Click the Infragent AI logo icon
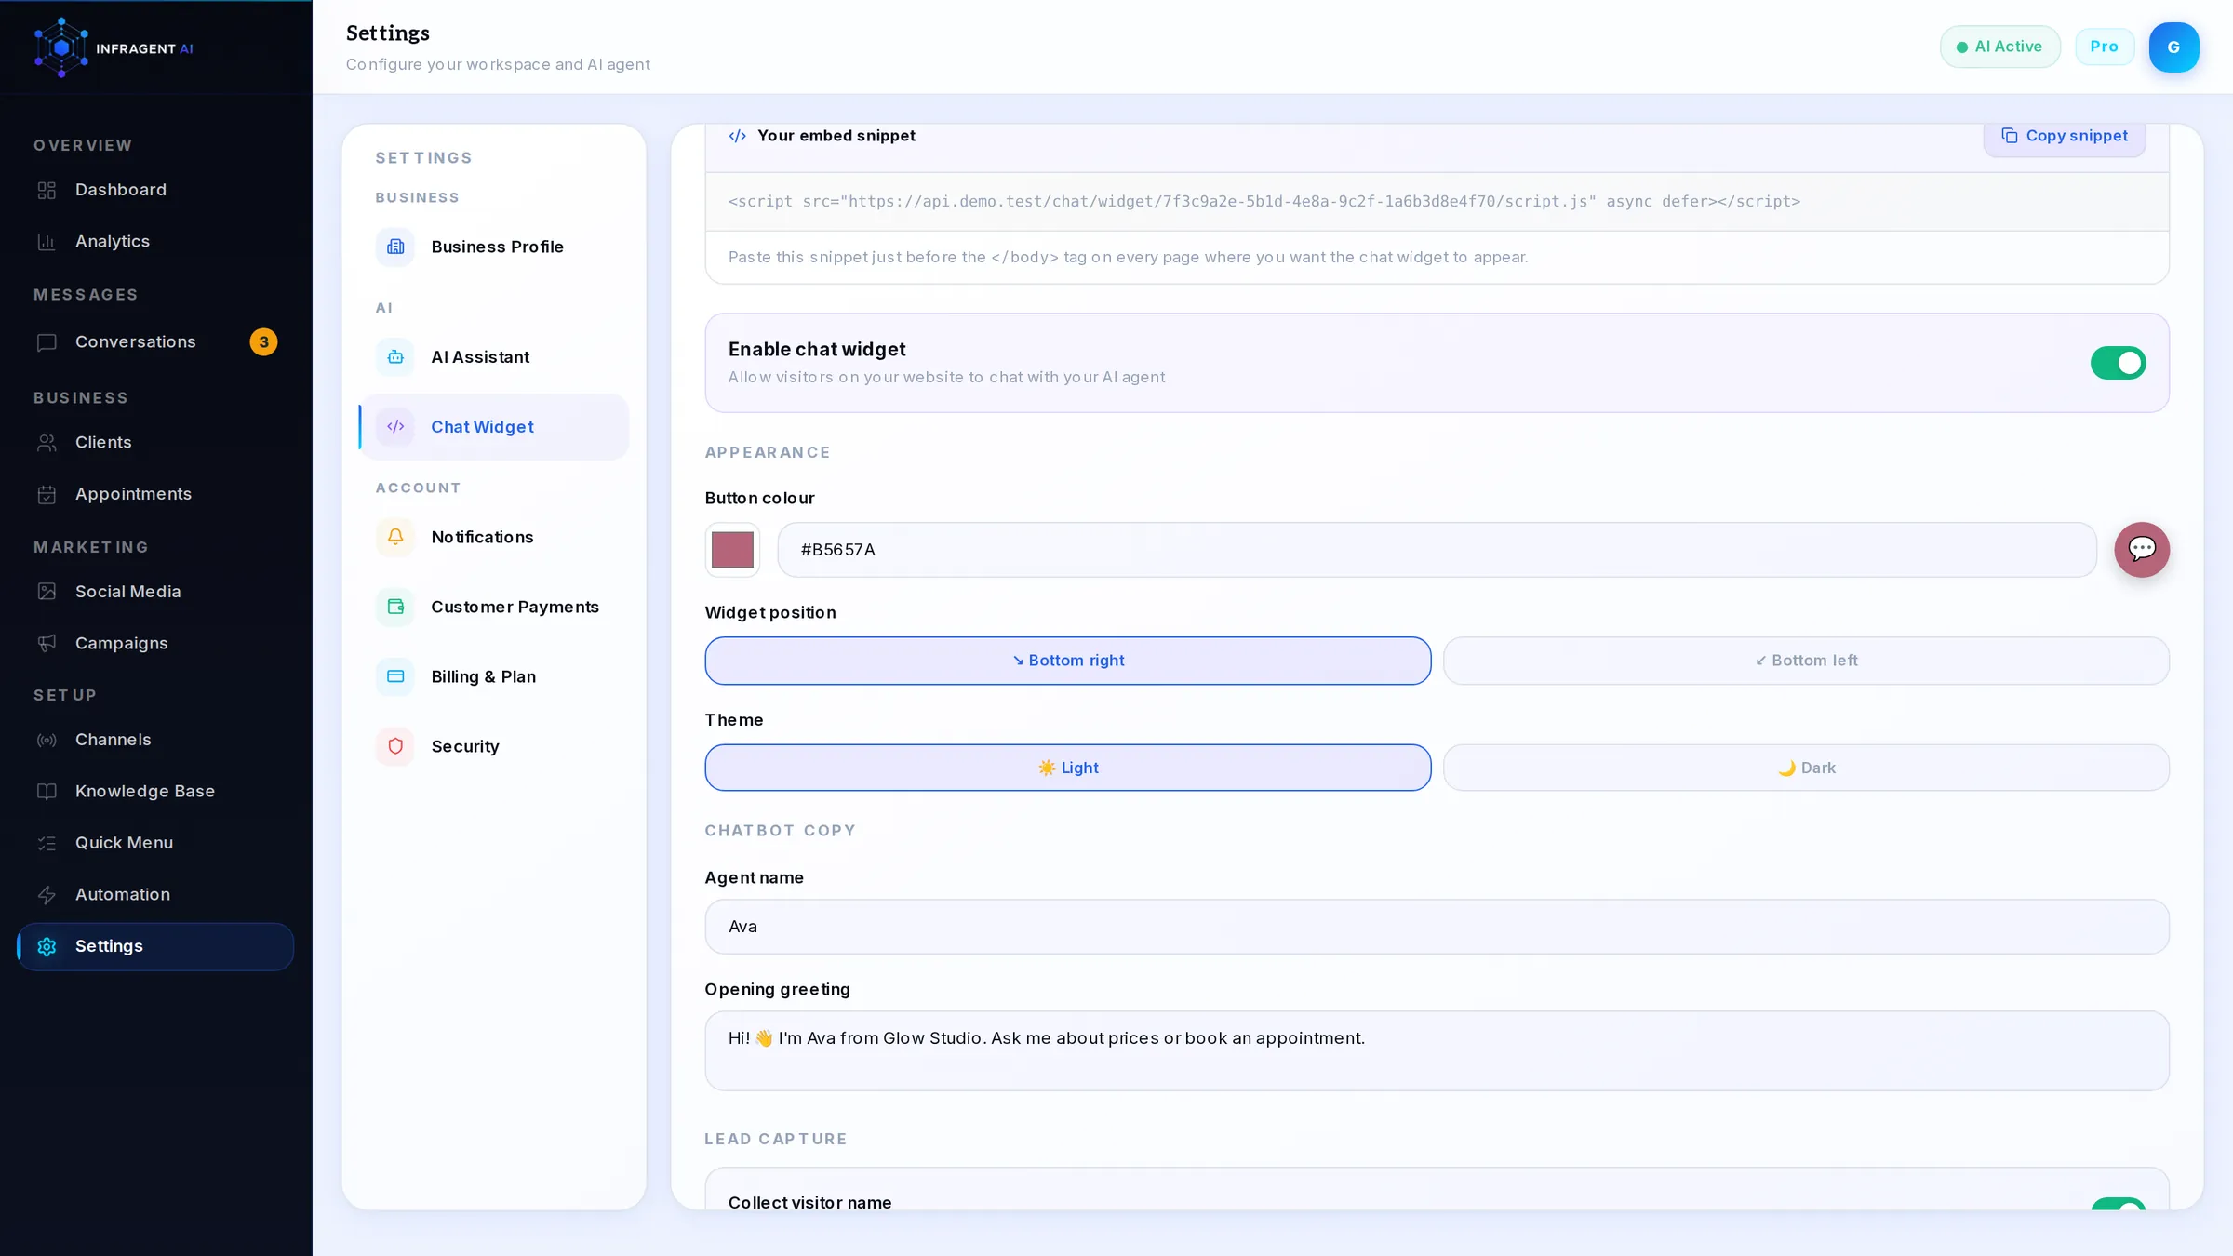The image size is (2233, 1256). point(61,47)
